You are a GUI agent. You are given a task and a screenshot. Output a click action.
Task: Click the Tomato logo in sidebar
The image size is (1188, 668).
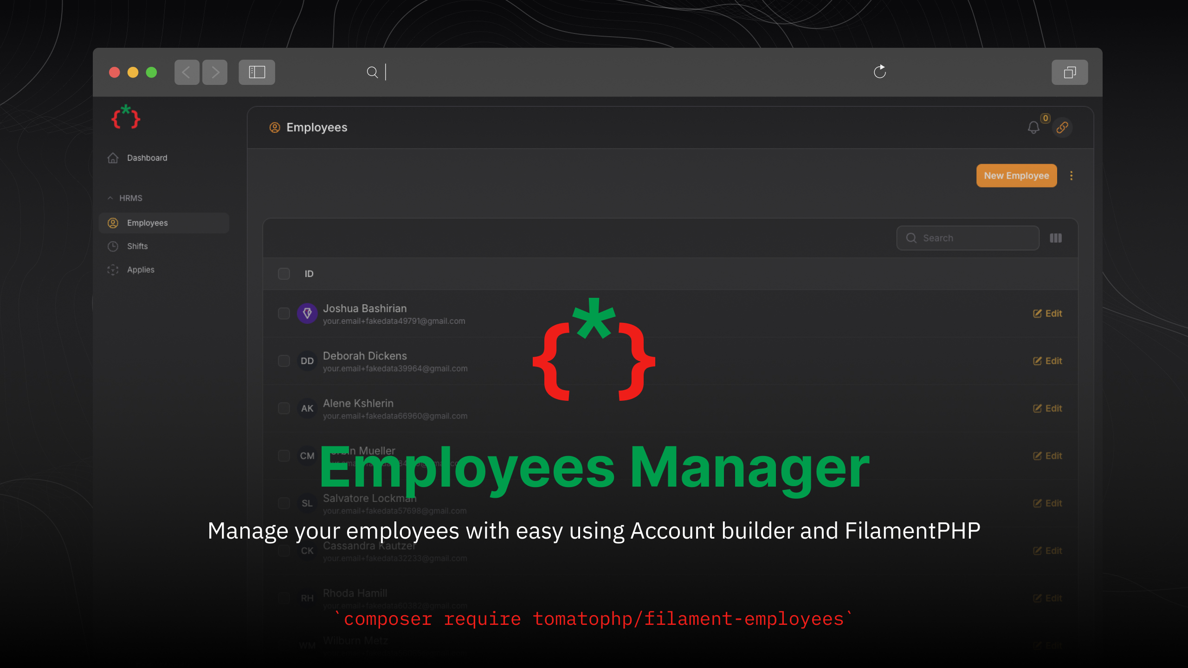click(x=126, y=117)
